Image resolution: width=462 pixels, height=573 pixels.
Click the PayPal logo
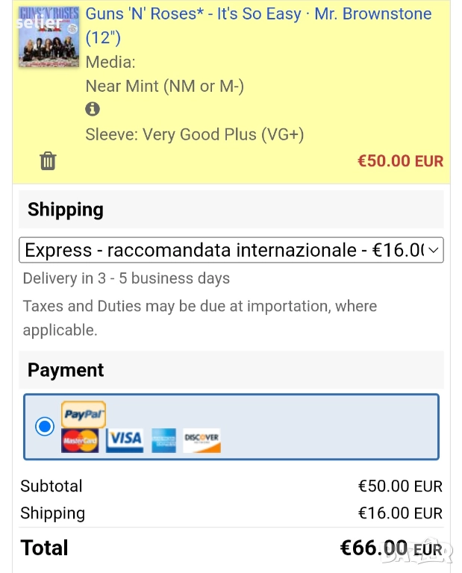coord(84,414)
